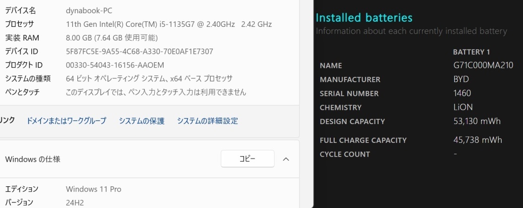Screen dimensions: 523x208
Task: Collapse the Windows の仕様 section chevron
Action: [286, 159]
